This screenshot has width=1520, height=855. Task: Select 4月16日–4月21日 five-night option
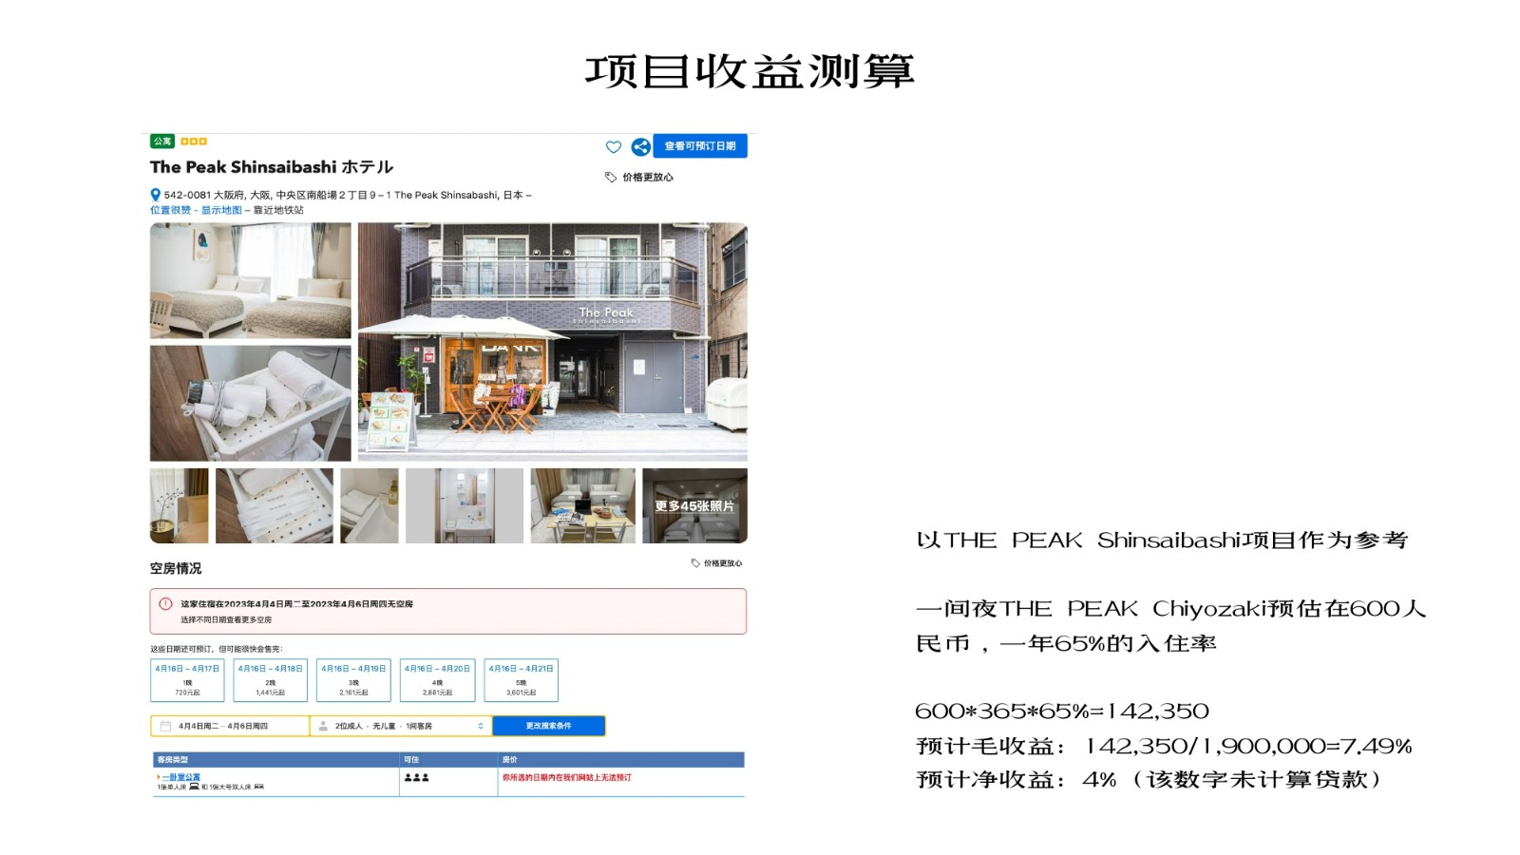(521, 680)
